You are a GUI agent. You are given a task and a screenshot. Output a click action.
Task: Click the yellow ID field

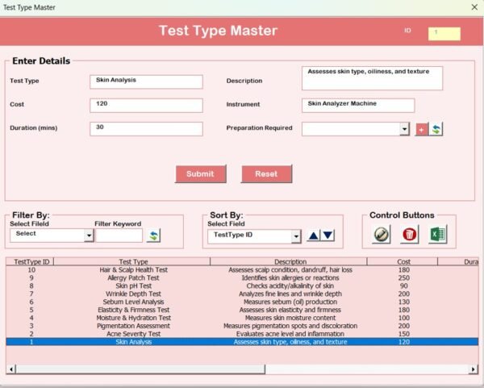coord(444,34)
